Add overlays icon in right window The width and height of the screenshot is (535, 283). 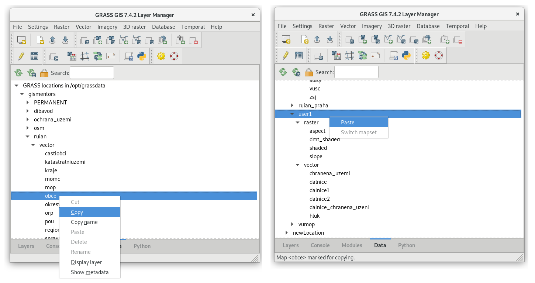click(x=414, y=39)
